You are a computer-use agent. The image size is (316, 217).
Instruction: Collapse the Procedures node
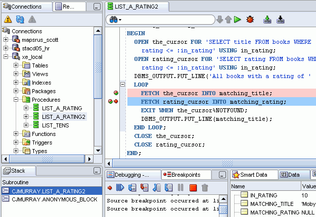click(x=16, y=100)
